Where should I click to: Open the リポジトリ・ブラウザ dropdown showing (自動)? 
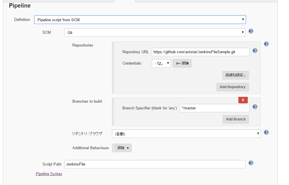click(x=186, y=134)
